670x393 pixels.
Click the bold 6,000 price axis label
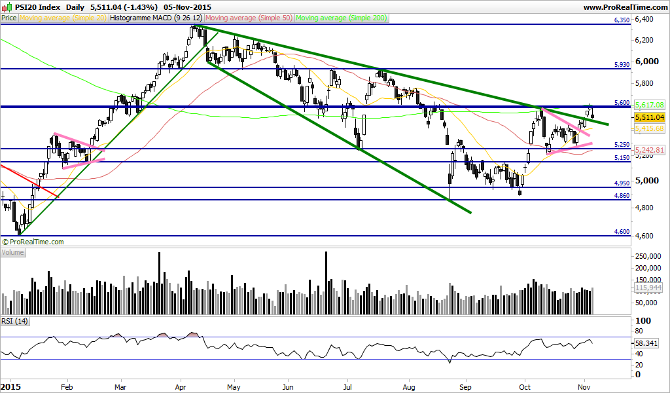(647, 61)
